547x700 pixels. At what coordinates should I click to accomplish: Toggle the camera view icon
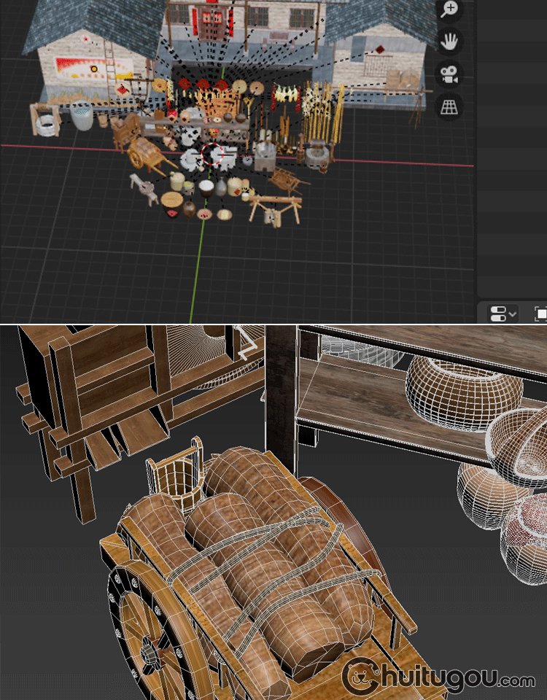[449, 74]
